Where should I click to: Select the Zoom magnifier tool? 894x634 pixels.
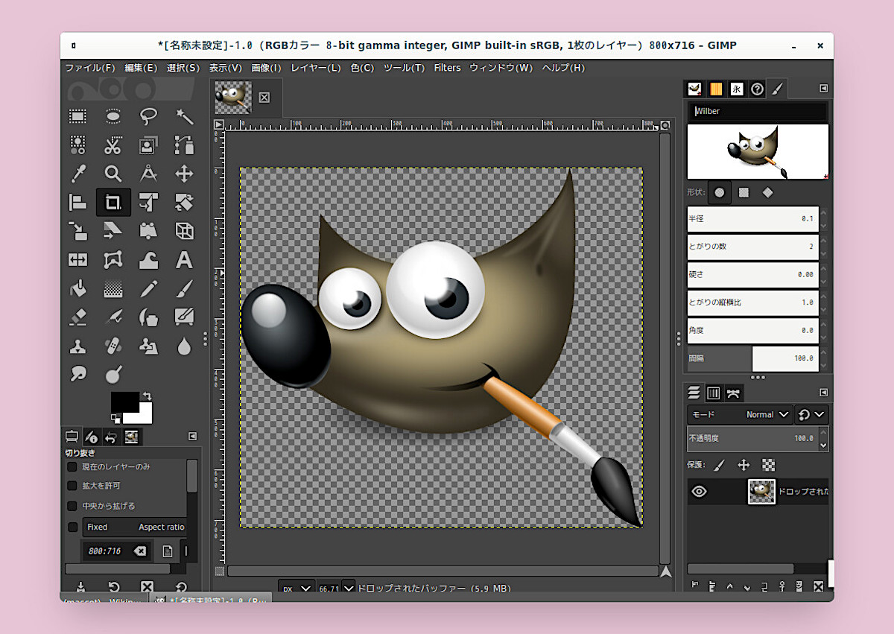tap(113, 174)
